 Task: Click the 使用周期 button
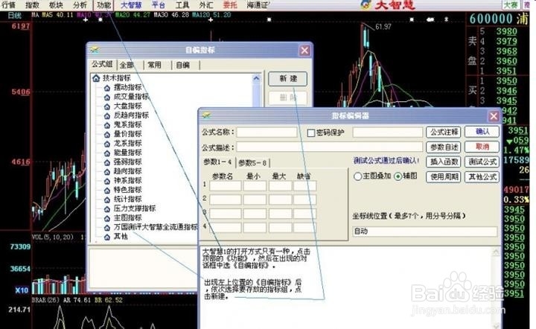click(444, 176)
